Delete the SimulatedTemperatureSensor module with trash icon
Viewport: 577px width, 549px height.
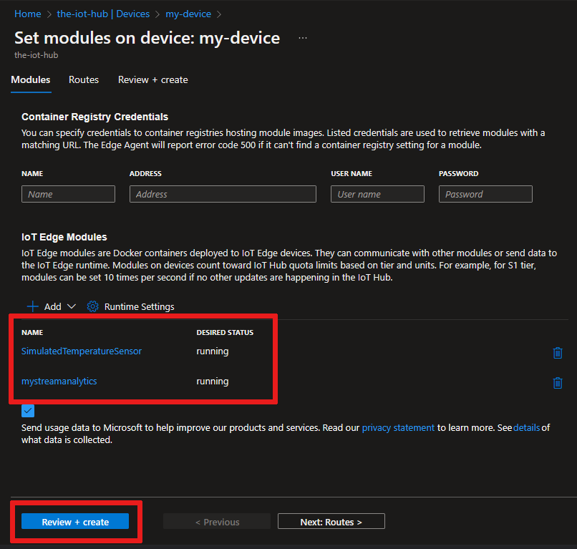(558, 352)
